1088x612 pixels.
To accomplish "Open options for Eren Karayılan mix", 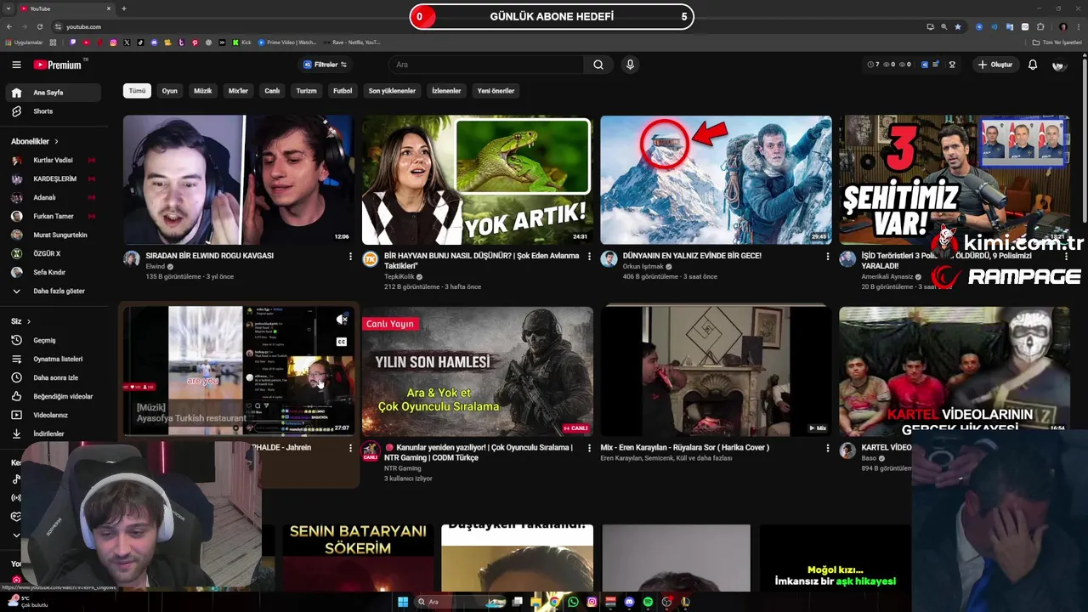I will (x=828, y=448).
